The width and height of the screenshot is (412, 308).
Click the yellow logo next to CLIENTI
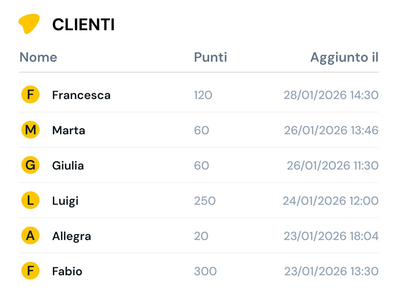tap(29, 24)
